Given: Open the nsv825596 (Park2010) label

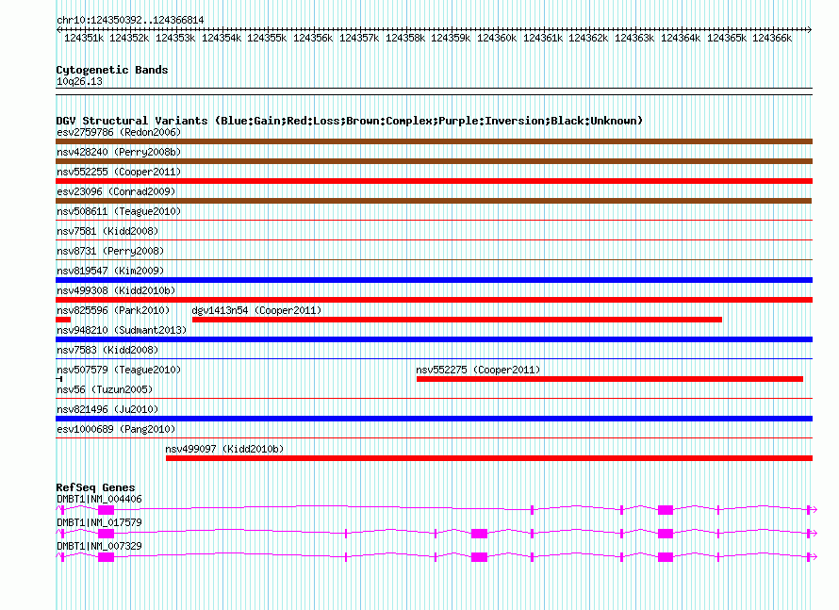Looking at the screenshot, I should (113, 310).
